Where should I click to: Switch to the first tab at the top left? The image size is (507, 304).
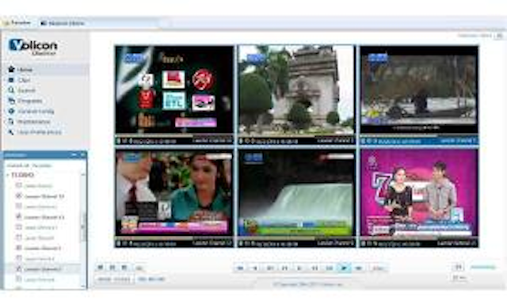[x=17, y=23]
